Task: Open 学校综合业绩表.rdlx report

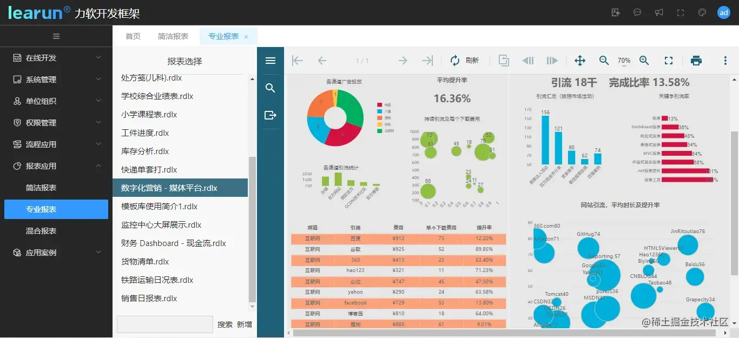Action: pos(180,96)
